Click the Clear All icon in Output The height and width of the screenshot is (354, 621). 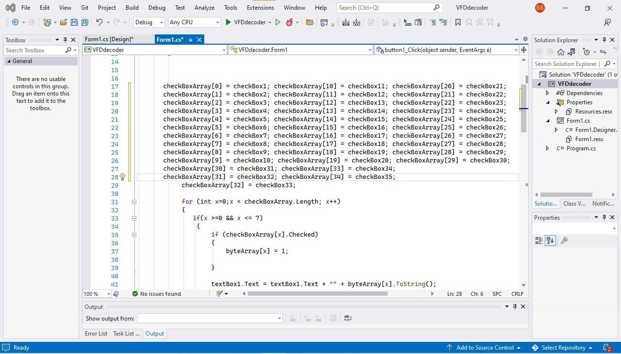333,318
